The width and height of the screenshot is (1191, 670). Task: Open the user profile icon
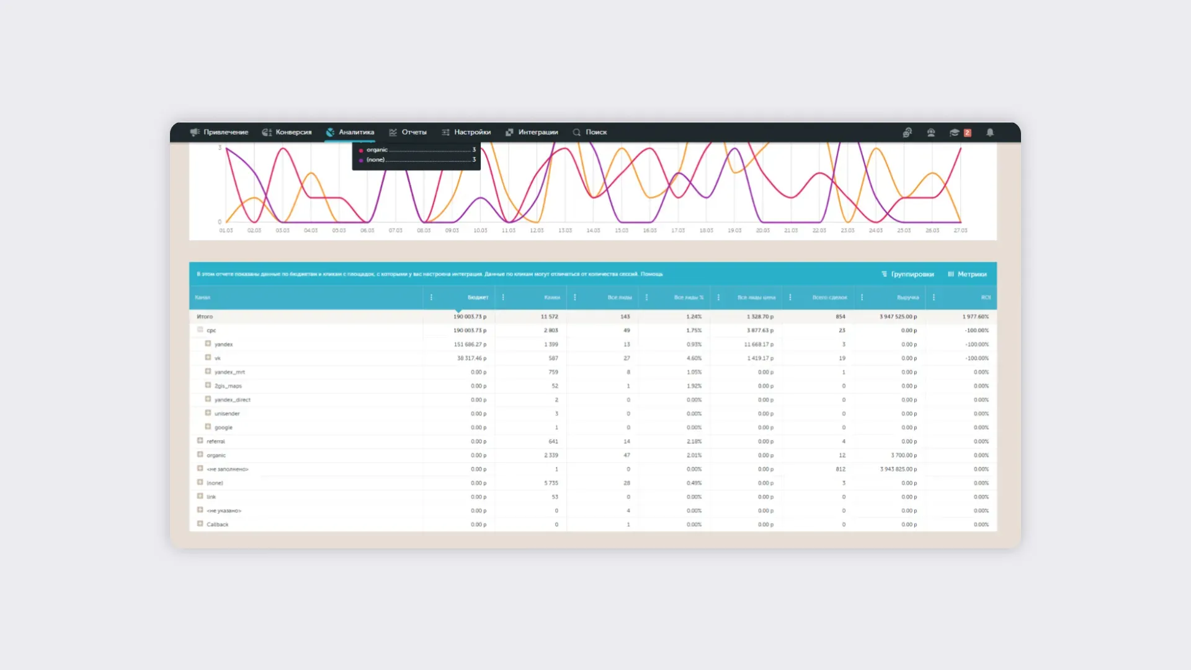coord(931,132)
